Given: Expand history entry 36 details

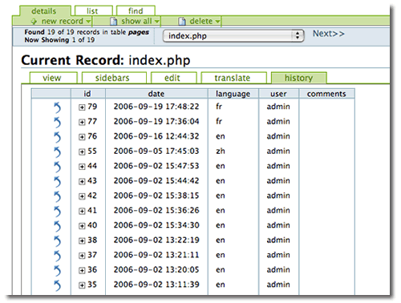Looking at the screenshot, I should point(82,270).
